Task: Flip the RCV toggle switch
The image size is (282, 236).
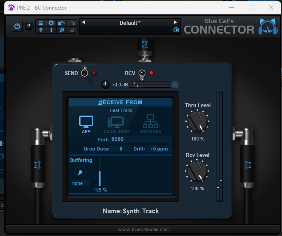Action: (x=142, y=74)
